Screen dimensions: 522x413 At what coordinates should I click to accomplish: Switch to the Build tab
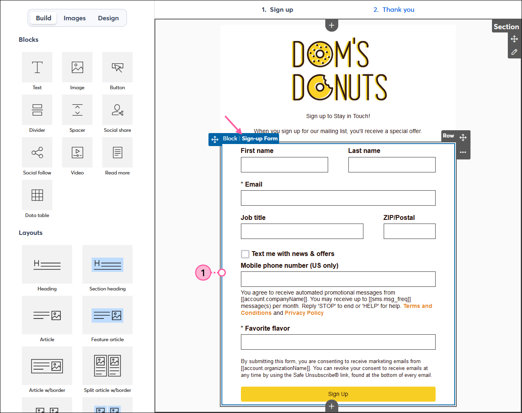point(43,18)
